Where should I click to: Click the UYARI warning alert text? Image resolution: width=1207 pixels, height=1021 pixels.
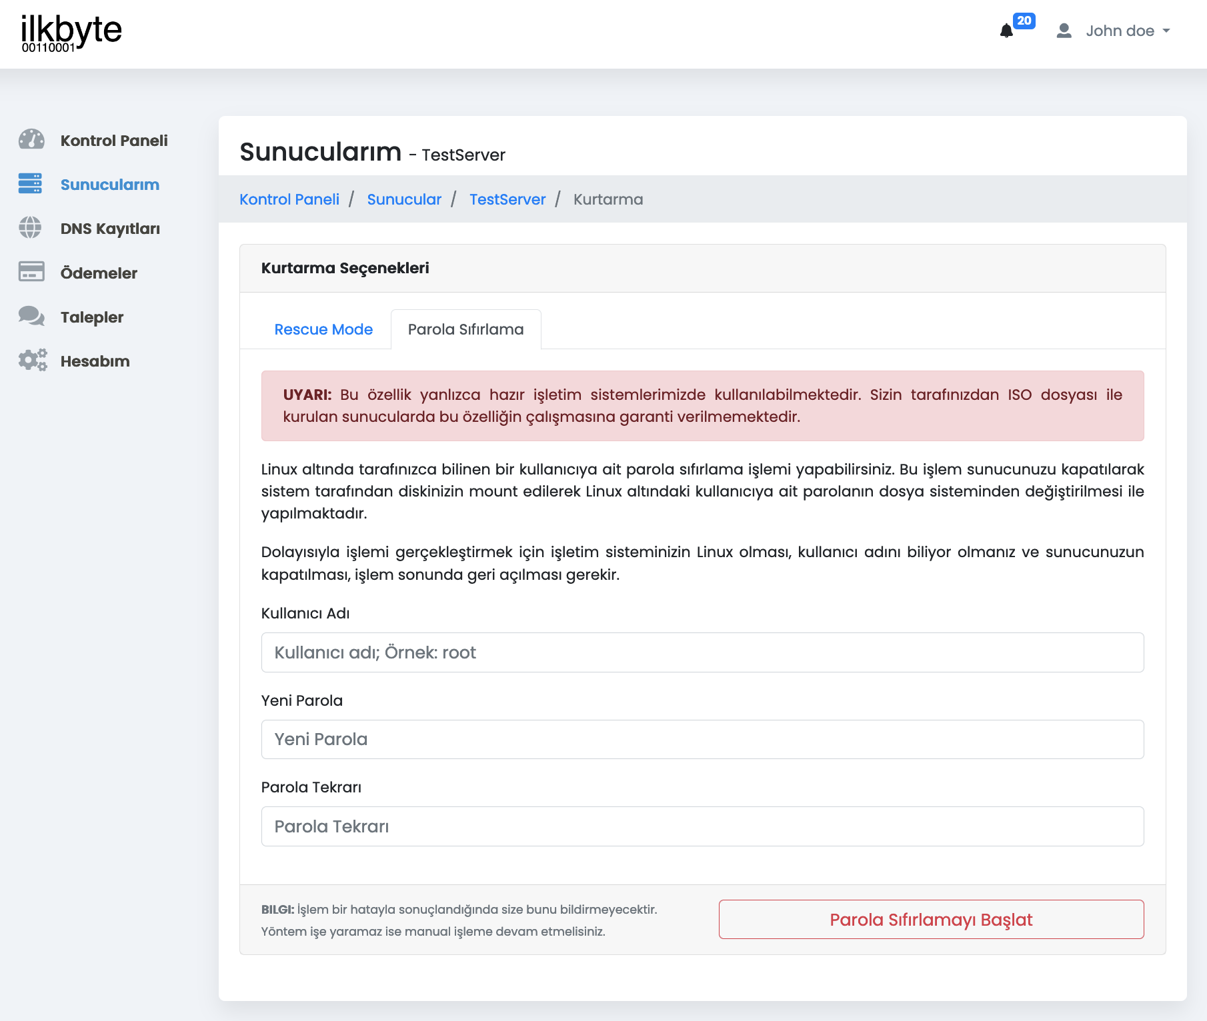click(703, 405)
